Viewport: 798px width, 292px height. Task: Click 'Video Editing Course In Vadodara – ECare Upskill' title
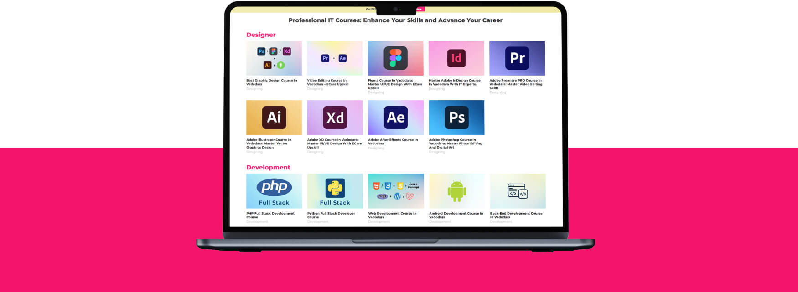[328, 82]
